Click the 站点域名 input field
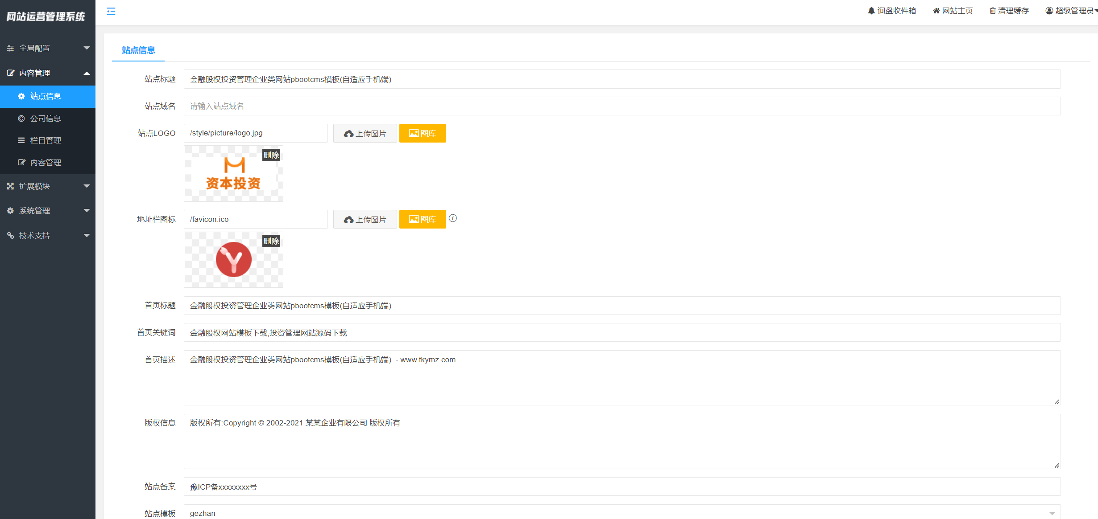 coord(622,106)
